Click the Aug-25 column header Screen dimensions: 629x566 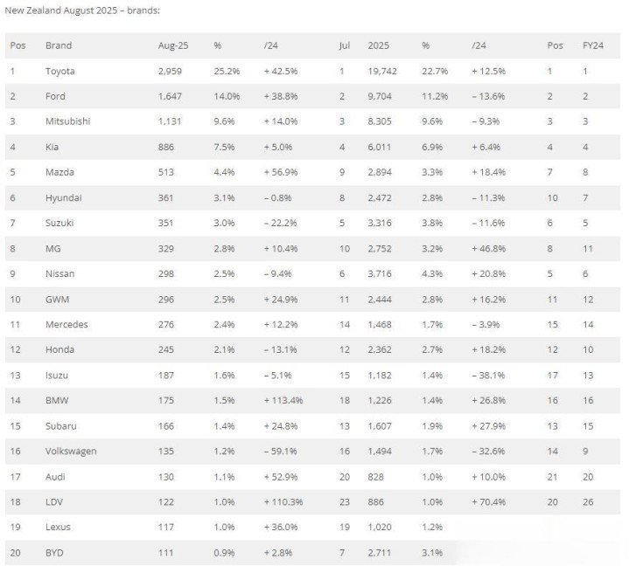tap(173, 45)
